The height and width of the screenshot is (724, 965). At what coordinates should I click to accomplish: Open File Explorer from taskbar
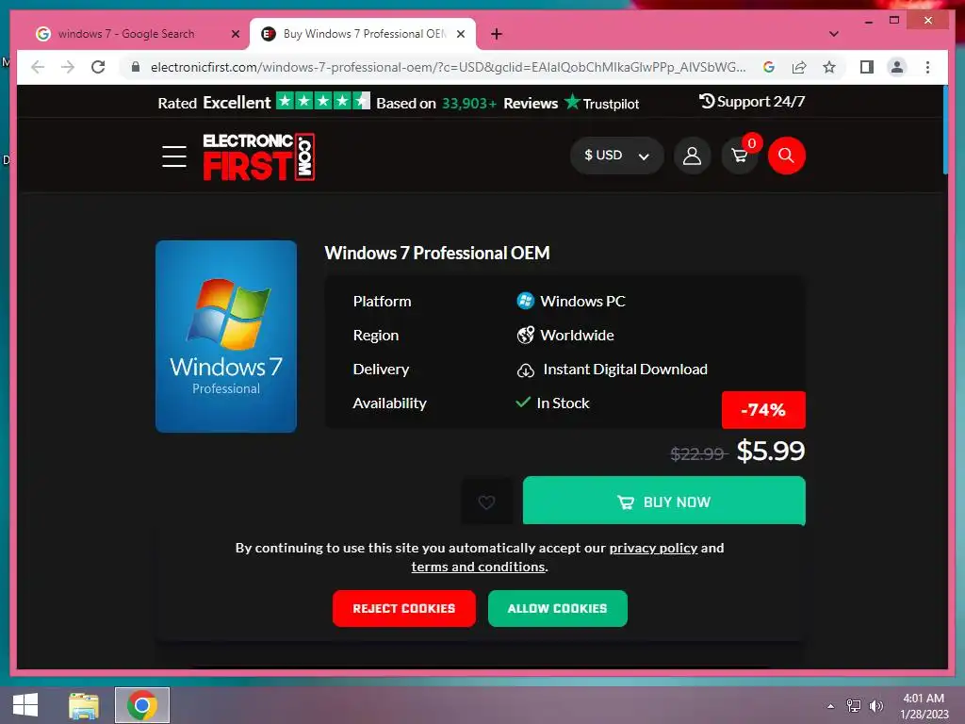click(x=84, y=705)
